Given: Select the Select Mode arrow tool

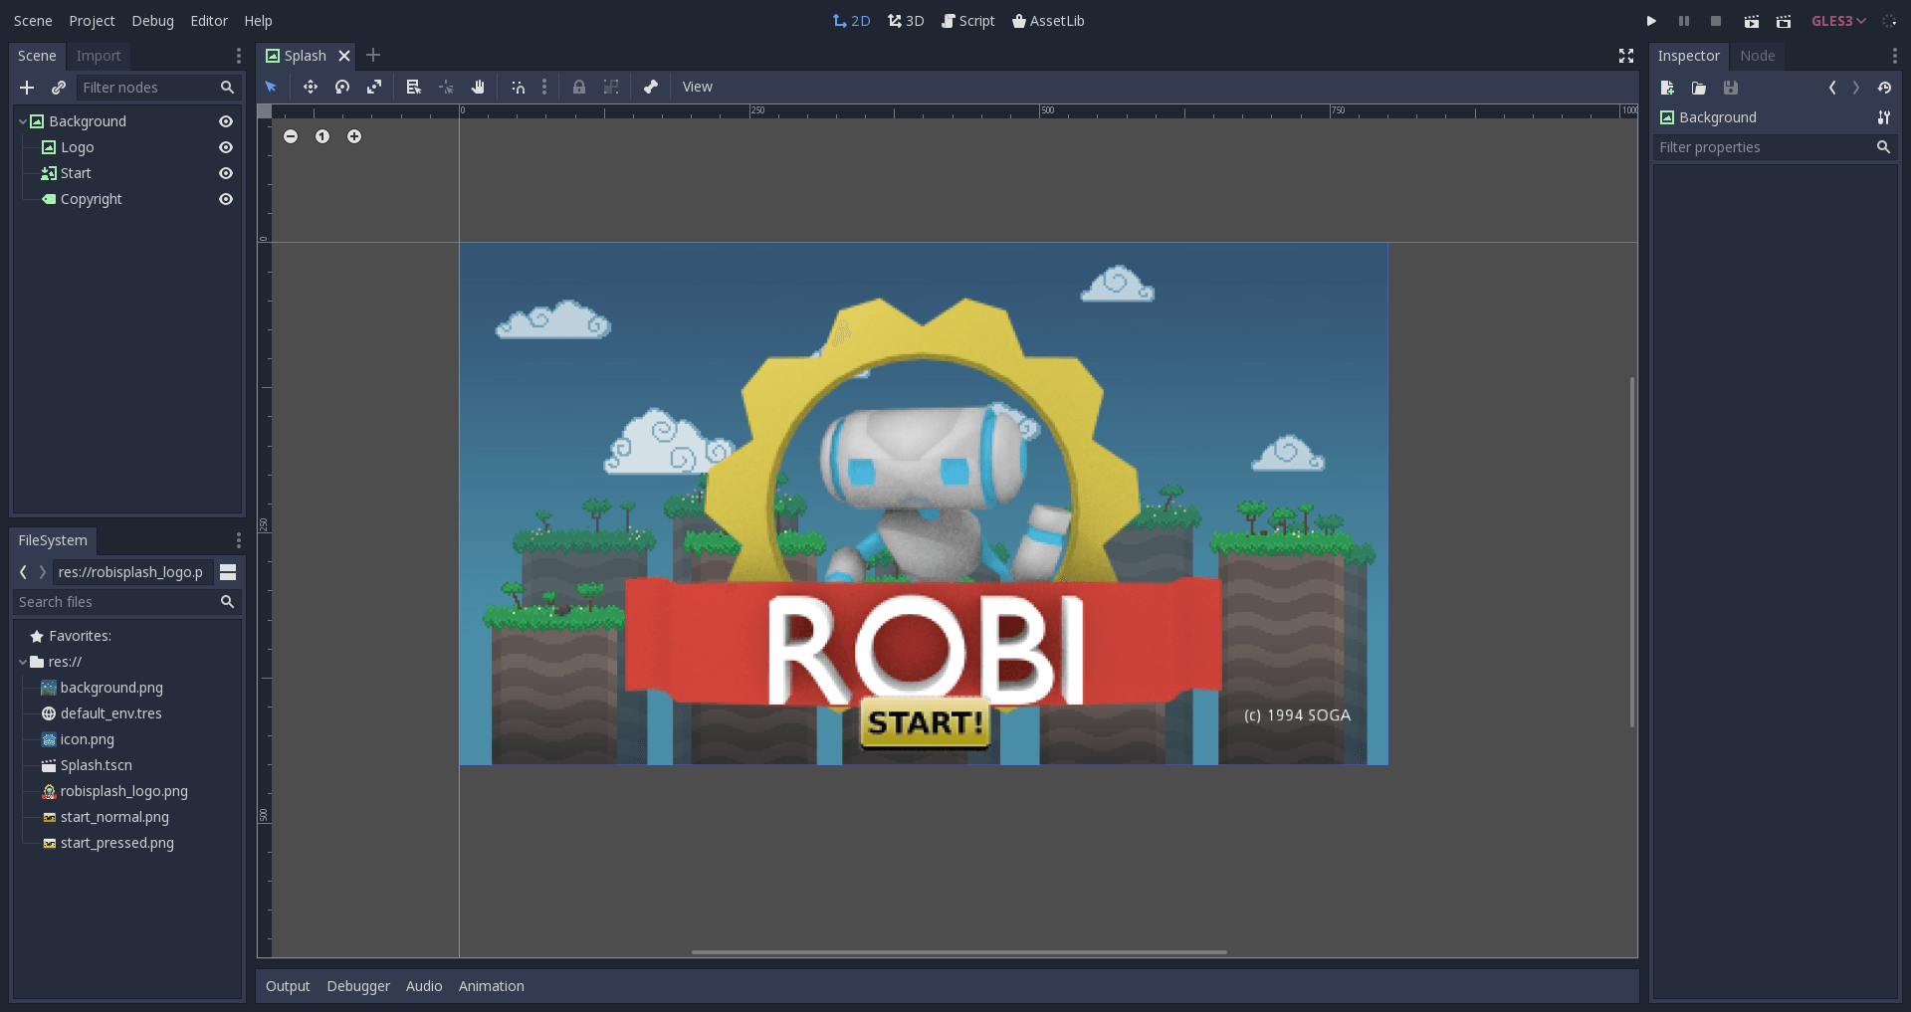Looking at the screenshot, I should tap(271, 88).
